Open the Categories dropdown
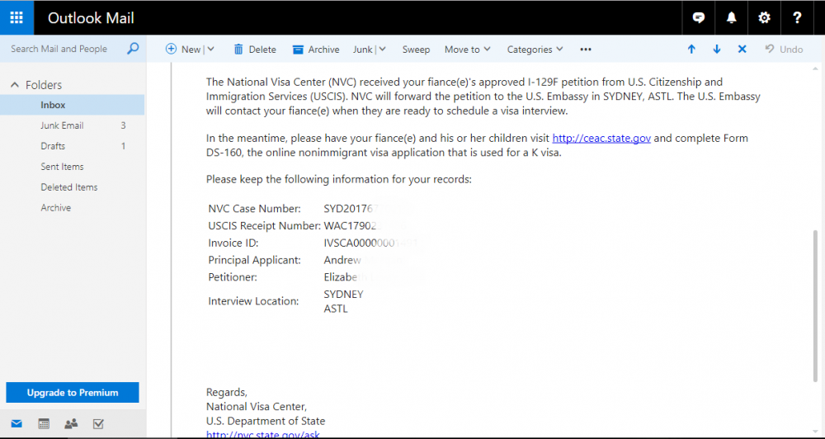Image resolution: width=825 pixels, height=439 pixels. point(535,50)
